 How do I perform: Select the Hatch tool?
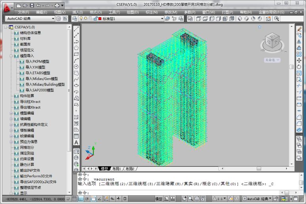(x=76, y=117)
